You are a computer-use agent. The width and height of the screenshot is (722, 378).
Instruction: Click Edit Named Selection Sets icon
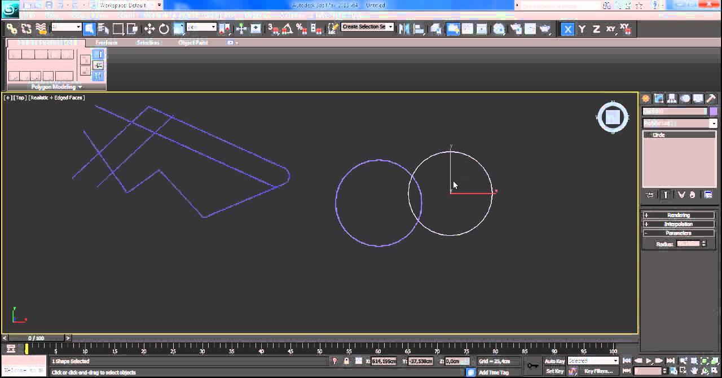[x=333, y=29]
